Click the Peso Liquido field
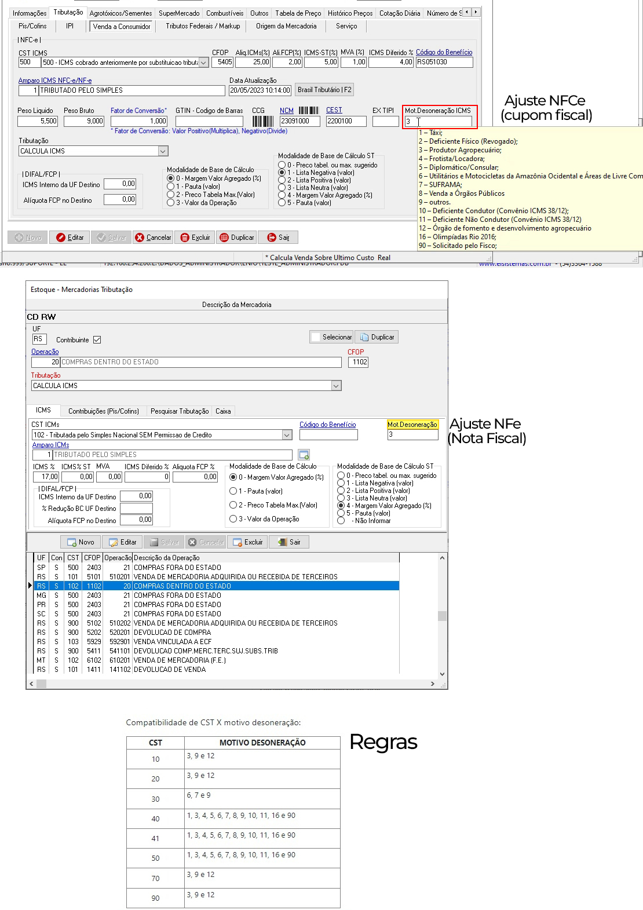Image resolution: width=643 pixels, height=910 pixels. click(38, 121)
